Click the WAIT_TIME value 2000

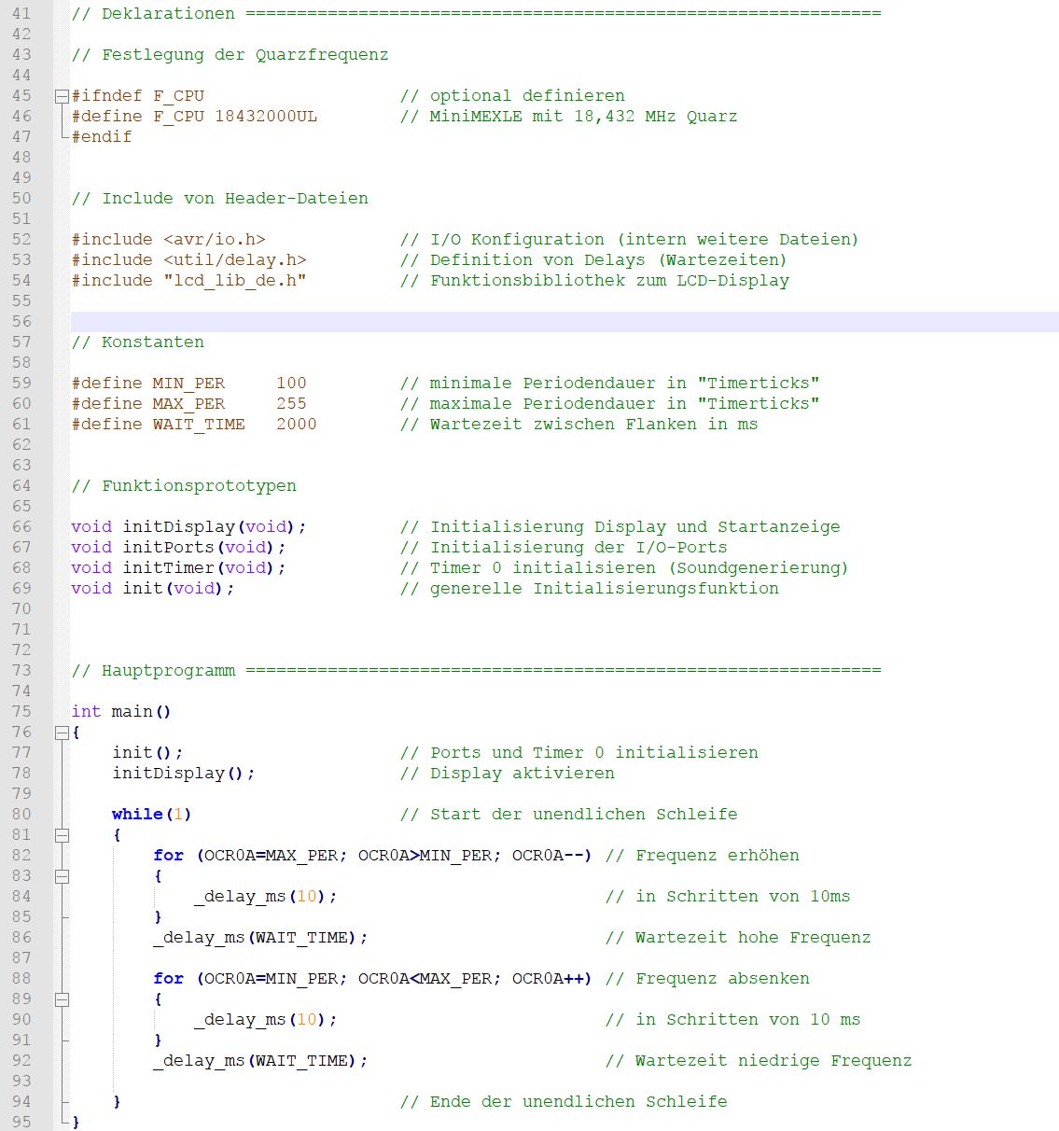[x=296, y=425]
